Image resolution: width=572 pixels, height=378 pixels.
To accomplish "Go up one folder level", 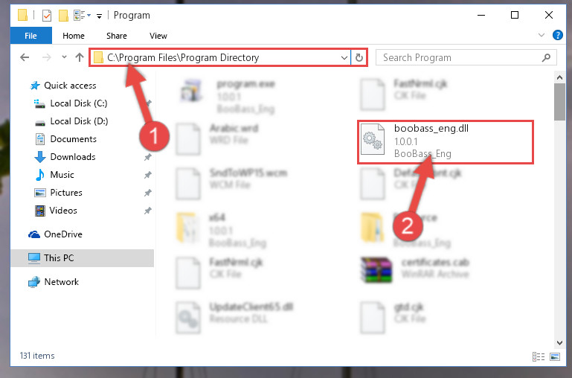I will (x=80, y=57).
